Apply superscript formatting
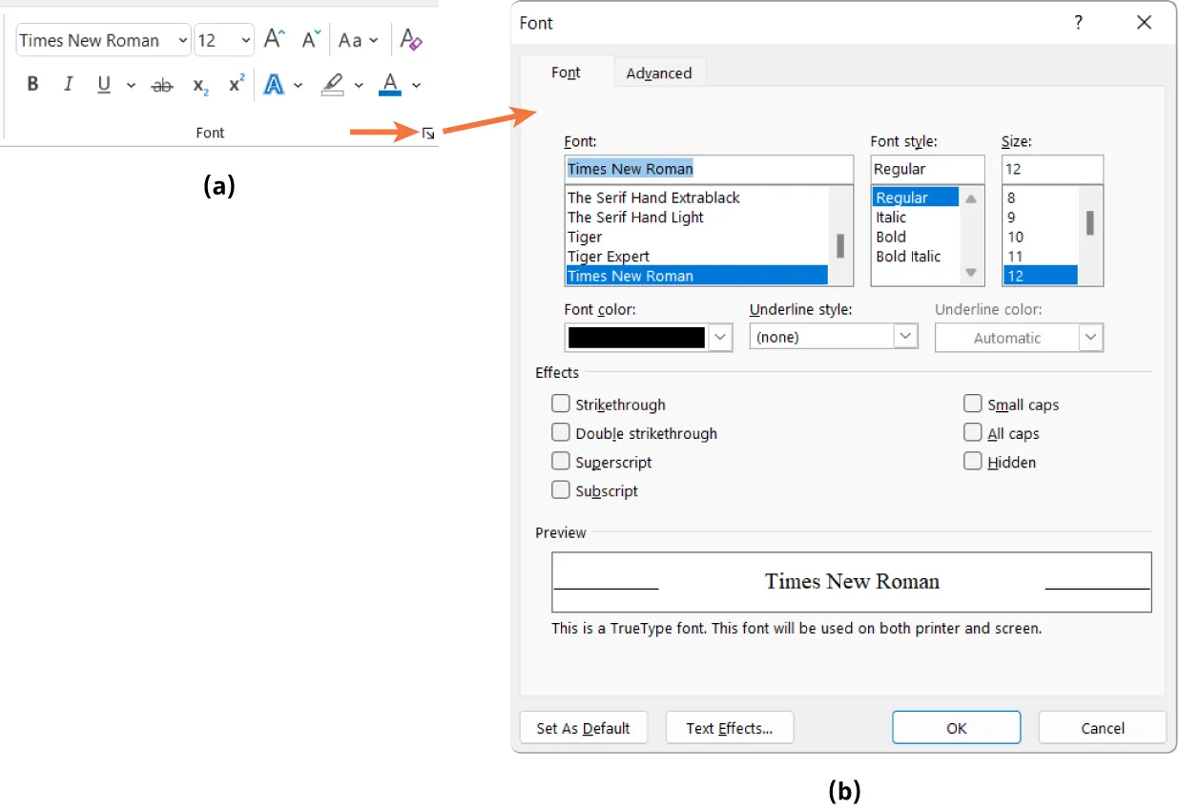This screenshot has height=810, width=1179. coord(235,85)
